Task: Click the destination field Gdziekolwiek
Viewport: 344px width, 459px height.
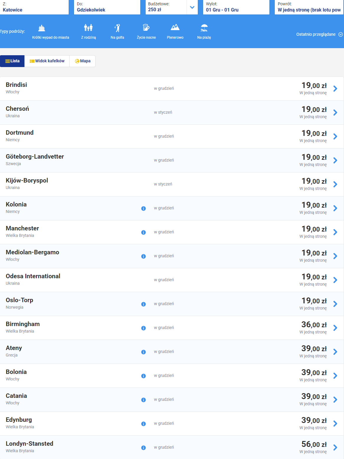Action: 107,7
